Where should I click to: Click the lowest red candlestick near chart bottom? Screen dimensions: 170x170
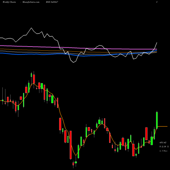[x=73, y=164]
